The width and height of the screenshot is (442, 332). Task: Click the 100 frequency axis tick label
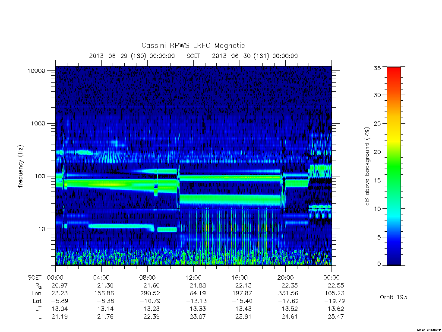pyautogui.click(x=39, y=176)
